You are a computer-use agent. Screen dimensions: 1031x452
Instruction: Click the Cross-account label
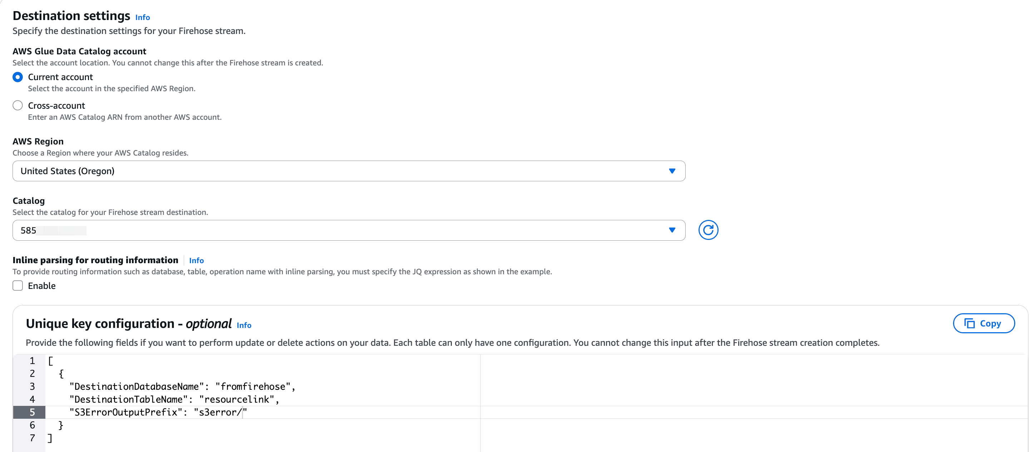(56, 105)
